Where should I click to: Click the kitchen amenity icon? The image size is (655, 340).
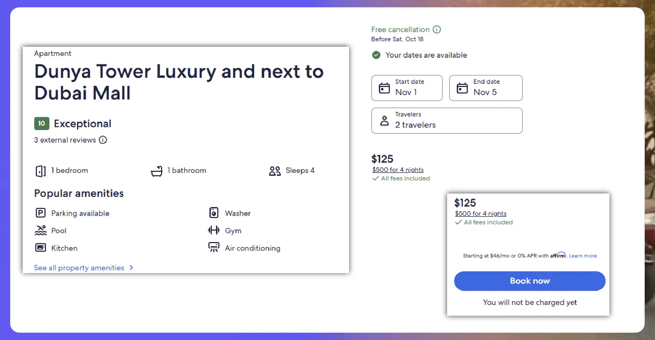pos(41,248)
